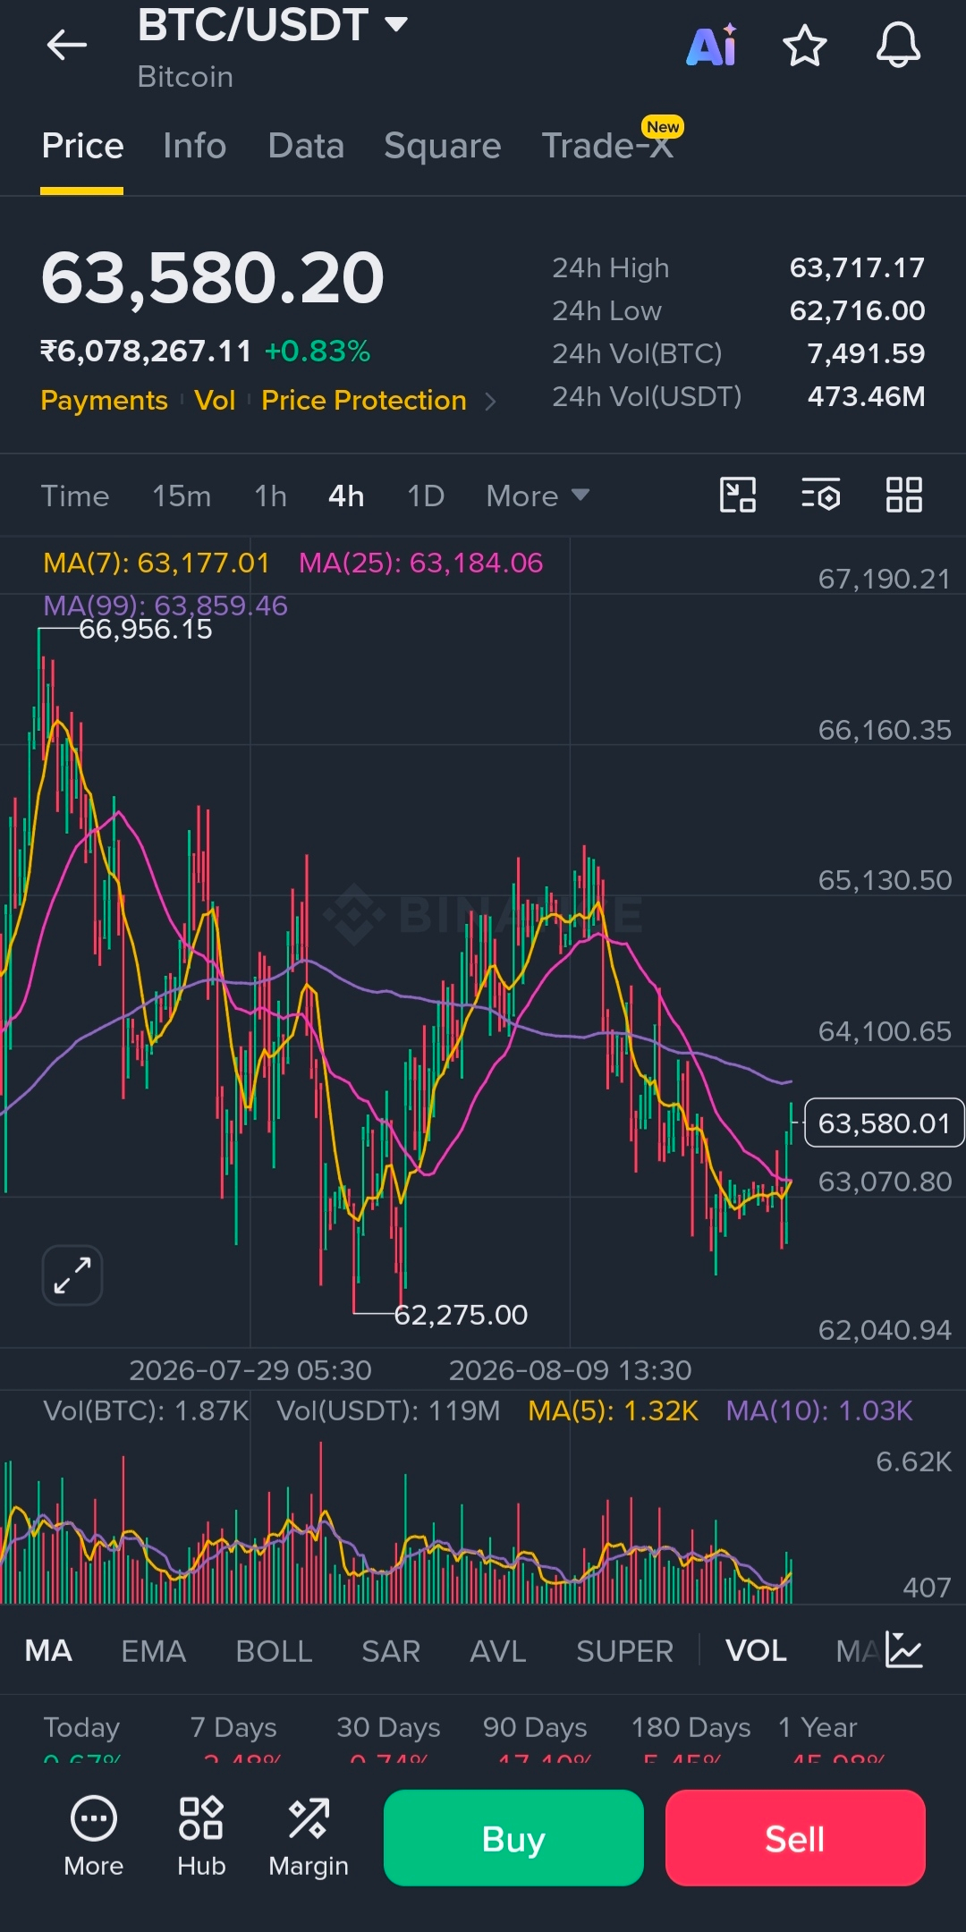Tap the 63,580.20 last price
966x1932 pixels.
(213, 278)
